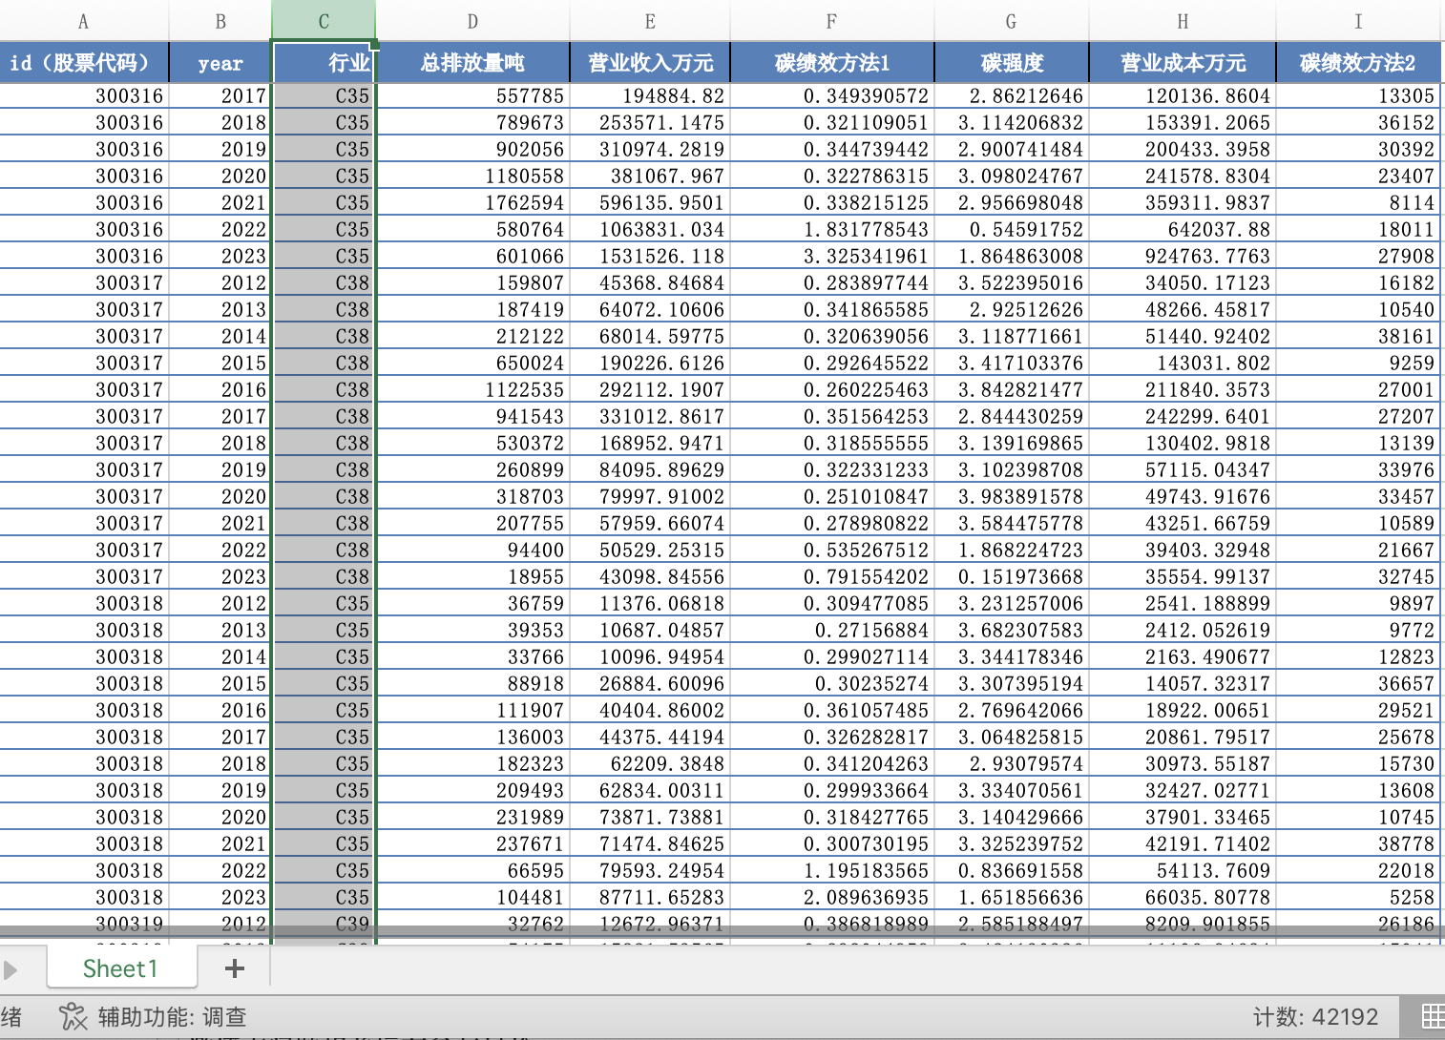The width and height of the screenshot is (1445, 1040).
Task: Select column D by its header letter
Action: pyautogui.click(x=472, y=21)
